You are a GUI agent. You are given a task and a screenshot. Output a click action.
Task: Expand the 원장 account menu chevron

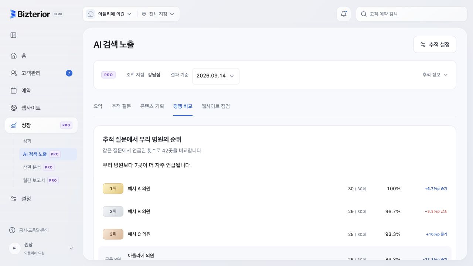click(71, 248)
